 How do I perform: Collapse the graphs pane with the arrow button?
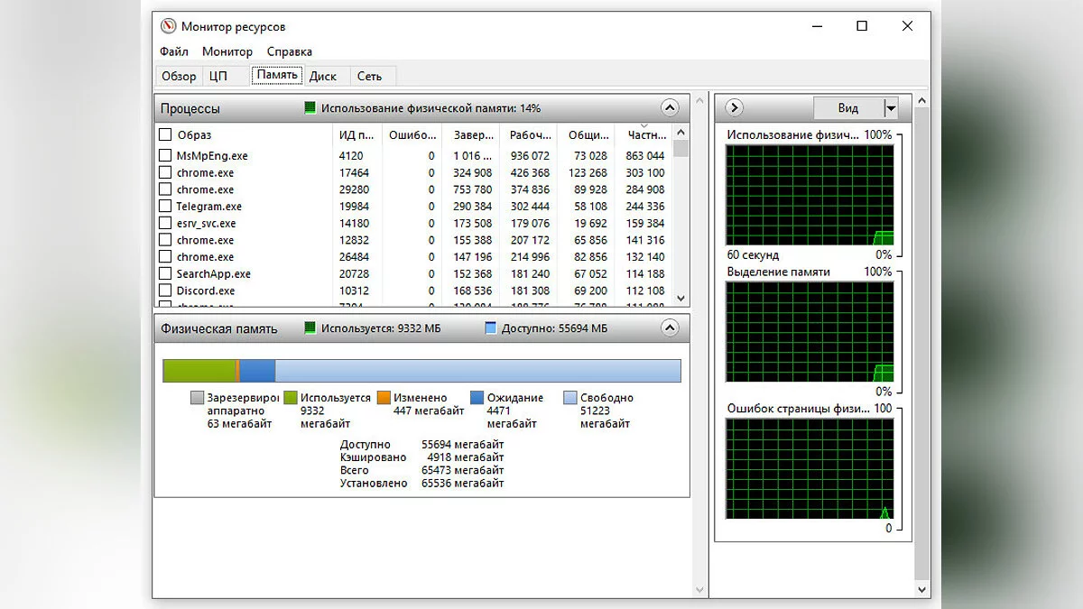click(x=735, y=108)
